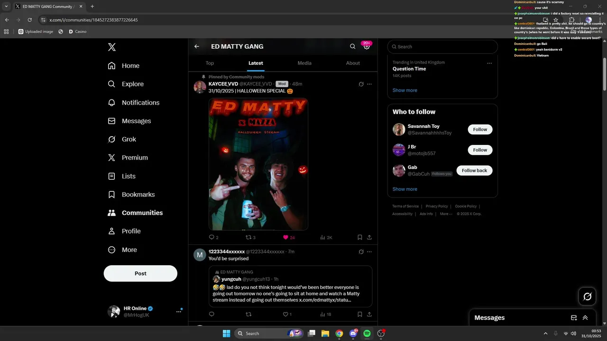Bookmark 1223344xxxxxx post
The width and height of the screenshot is (607, 341).
360,314
